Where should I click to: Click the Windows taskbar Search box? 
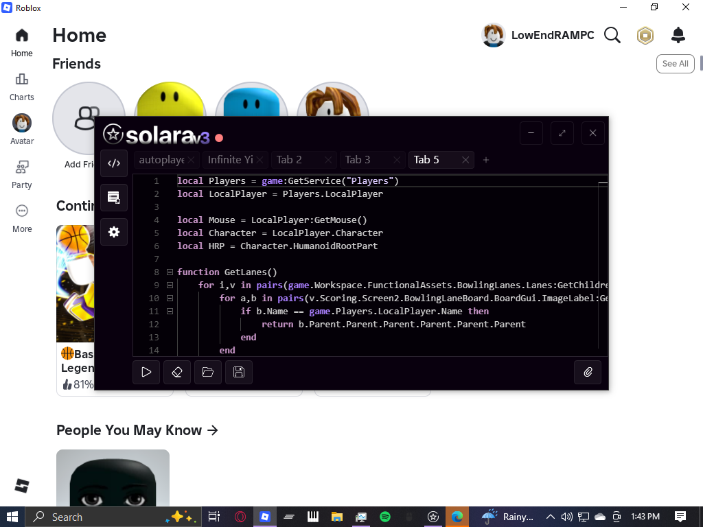[x=113, y=517]
